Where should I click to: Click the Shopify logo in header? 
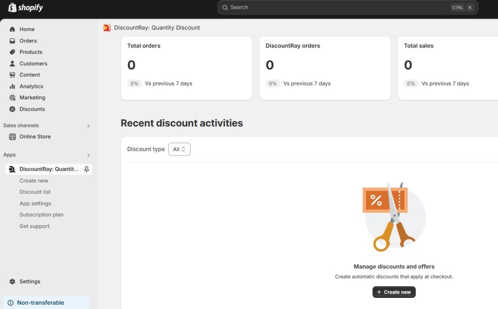coord(26,8)
